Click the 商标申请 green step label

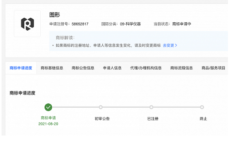click(x=48, y=118)
